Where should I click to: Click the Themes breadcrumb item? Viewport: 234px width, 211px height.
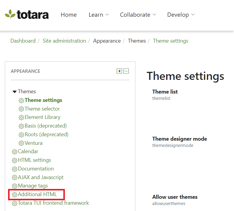coord(137,41)
